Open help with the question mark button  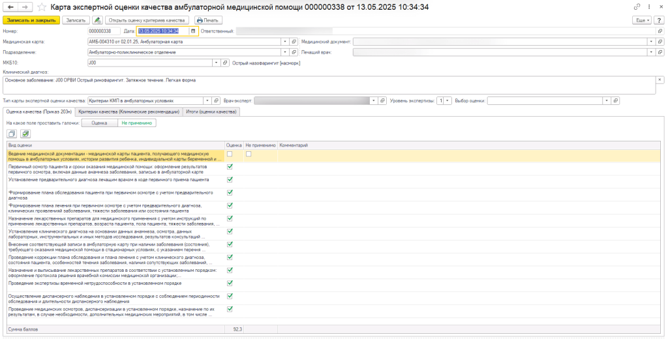(658, 20)
